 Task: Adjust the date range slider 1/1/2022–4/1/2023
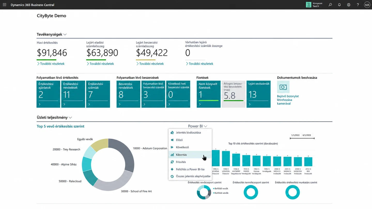pos(302,138)
